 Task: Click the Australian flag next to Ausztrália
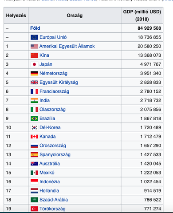pos(34,164)
